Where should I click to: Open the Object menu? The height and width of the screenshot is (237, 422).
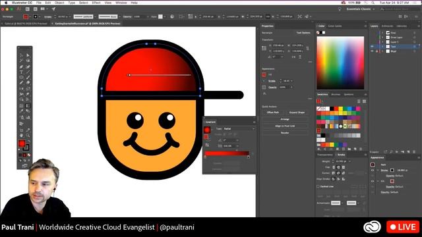point(59,3)
